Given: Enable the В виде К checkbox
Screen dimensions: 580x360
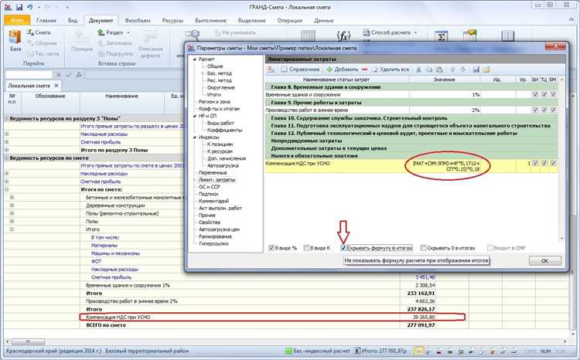Looking at the screenshot, I should (x=305, y=248).
